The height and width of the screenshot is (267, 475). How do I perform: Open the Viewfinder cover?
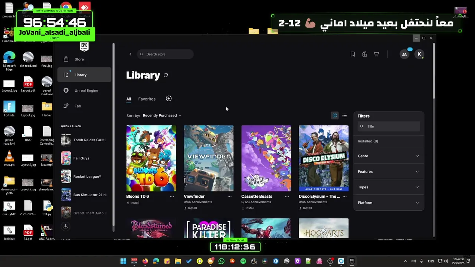point(209,158)
